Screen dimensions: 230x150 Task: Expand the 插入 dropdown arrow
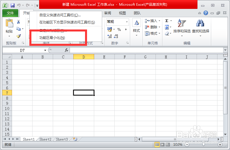coord(160,21)
